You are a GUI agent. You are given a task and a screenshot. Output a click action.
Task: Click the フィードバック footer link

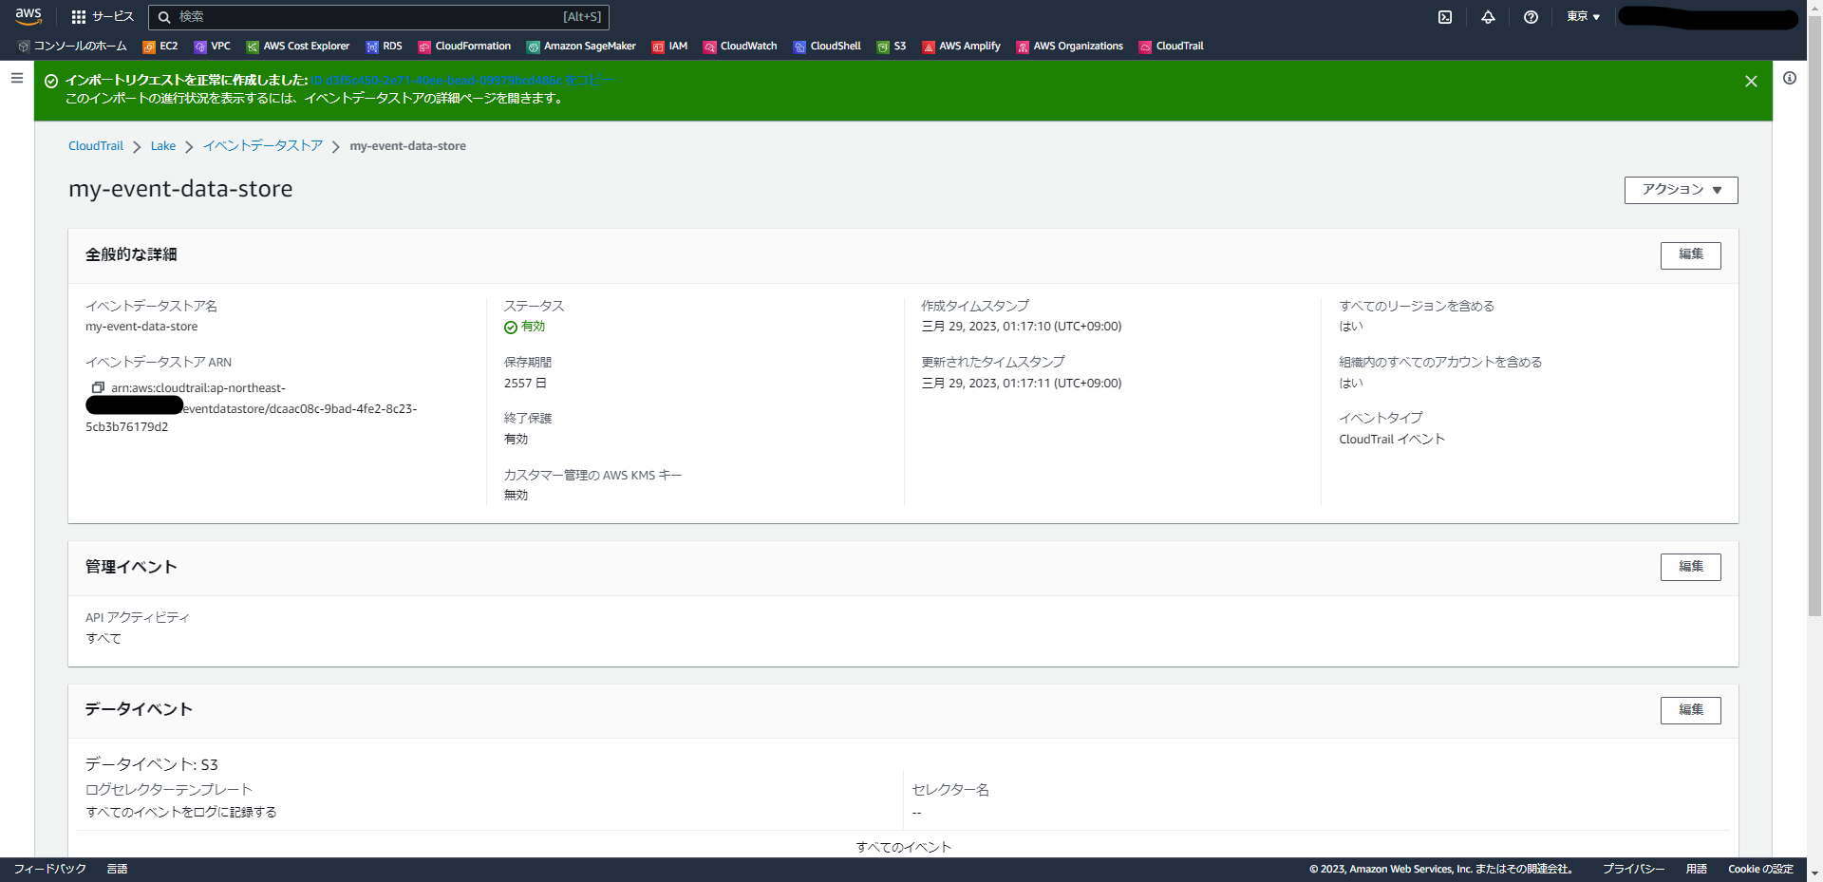pyautogui.click(x=49, y=869)
